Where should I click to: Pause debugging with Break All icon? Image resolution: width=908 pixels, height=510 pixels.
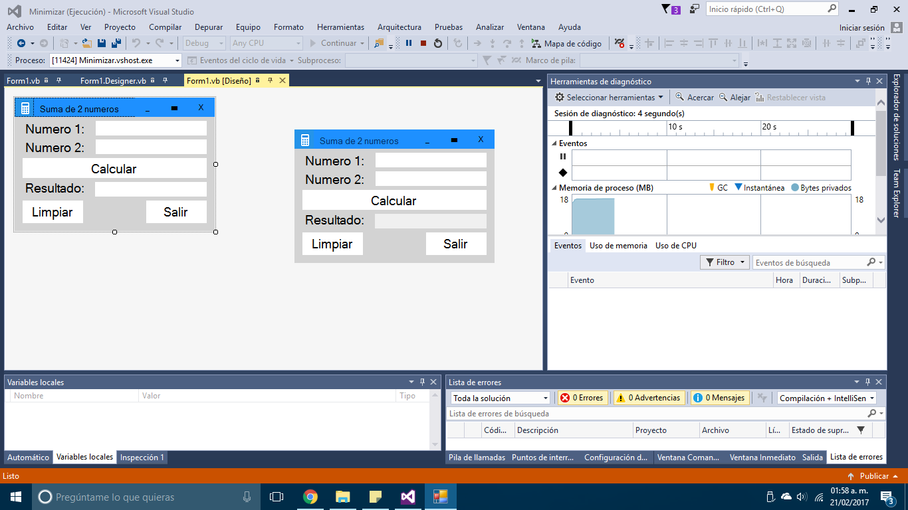pos(409,43)
